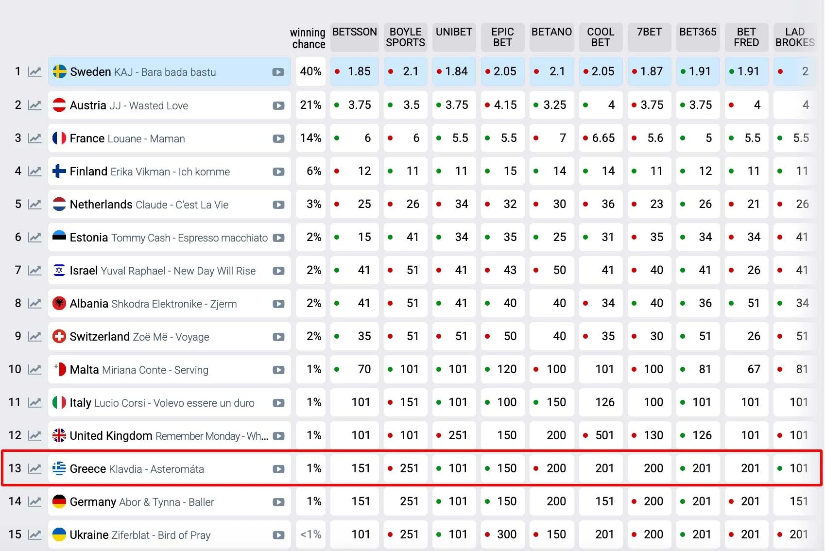This screenshot has width=825, height=551.
Task: Click Austria's 4.15 odds at Epic Bet
Action: click(502, 105)
